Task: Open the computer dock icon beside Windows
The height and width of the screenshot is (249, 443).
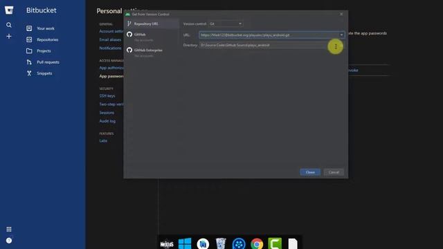Action: point(203,243)
